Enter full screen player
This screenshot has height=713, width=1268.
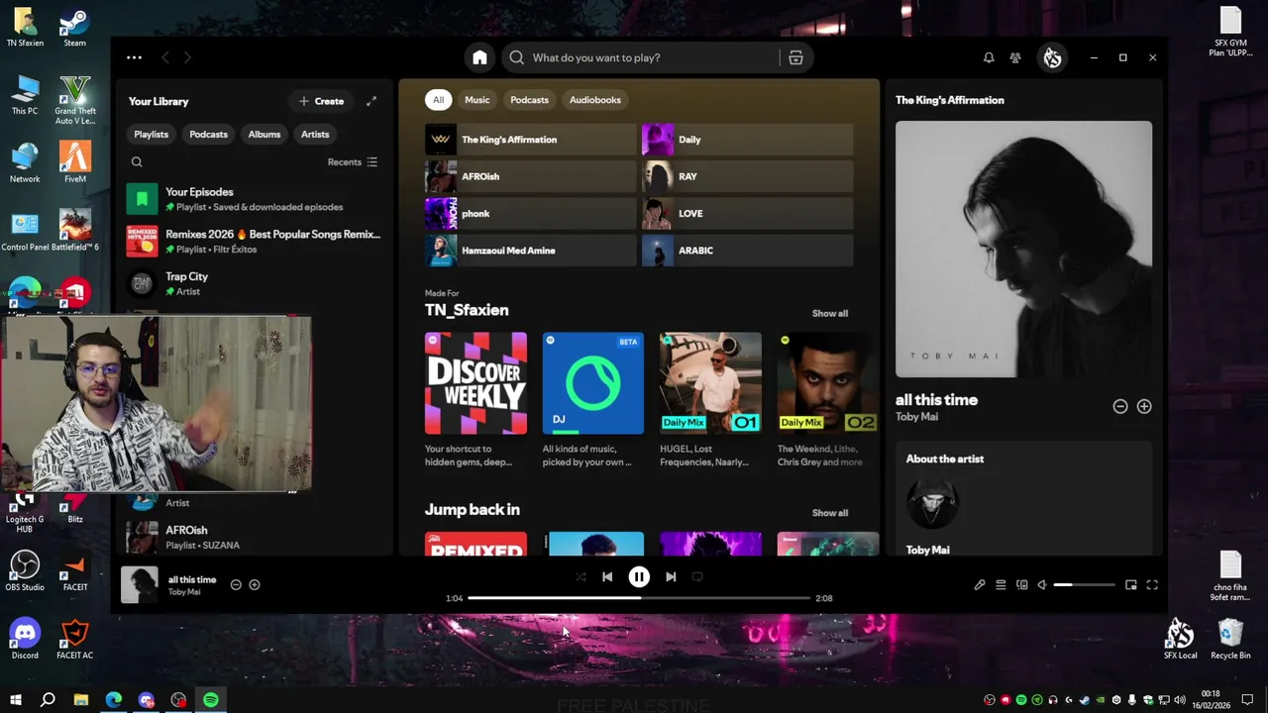click(1152, 585)
